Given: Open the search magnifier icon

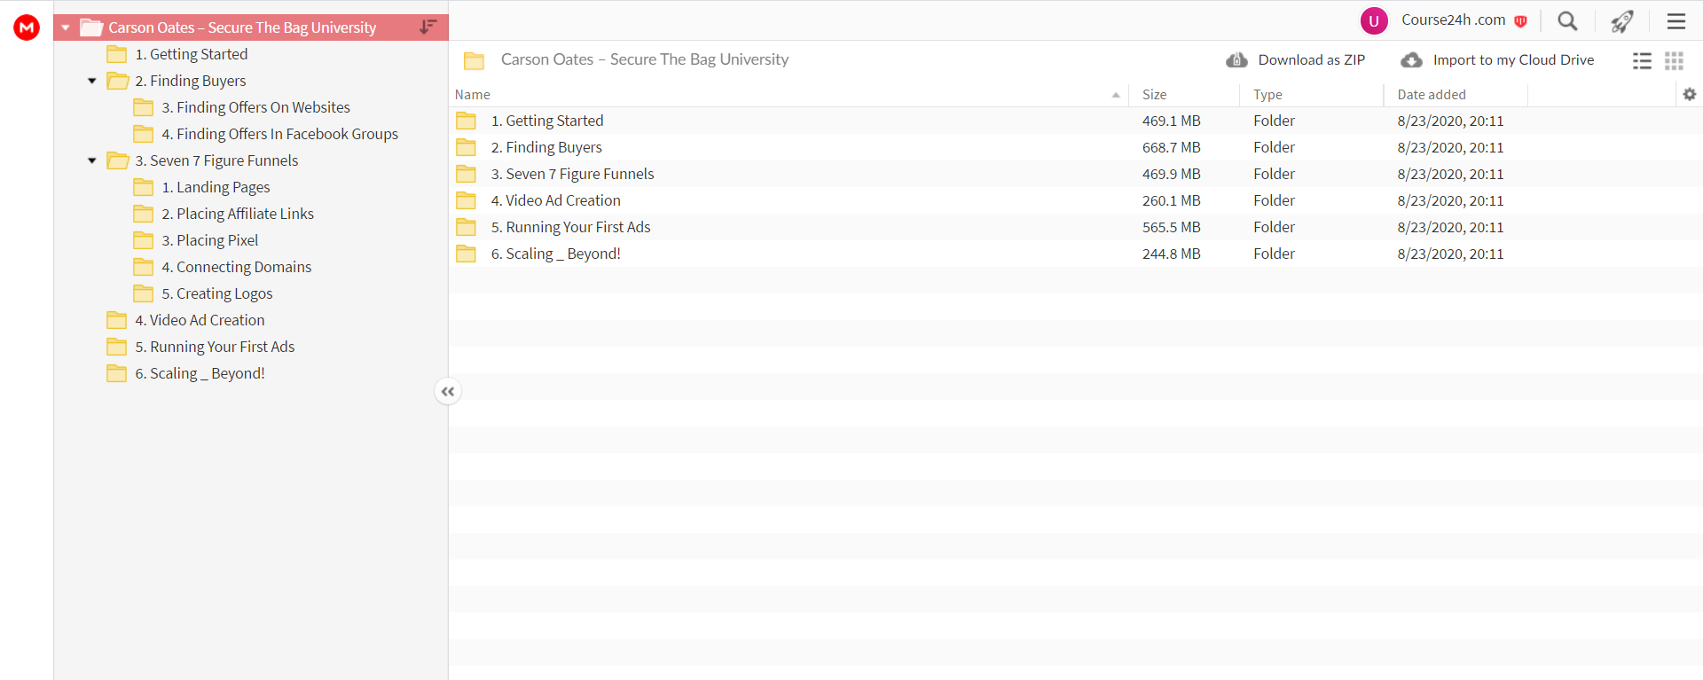Looking at the screenshot, I should click(x=1567, y=21).
